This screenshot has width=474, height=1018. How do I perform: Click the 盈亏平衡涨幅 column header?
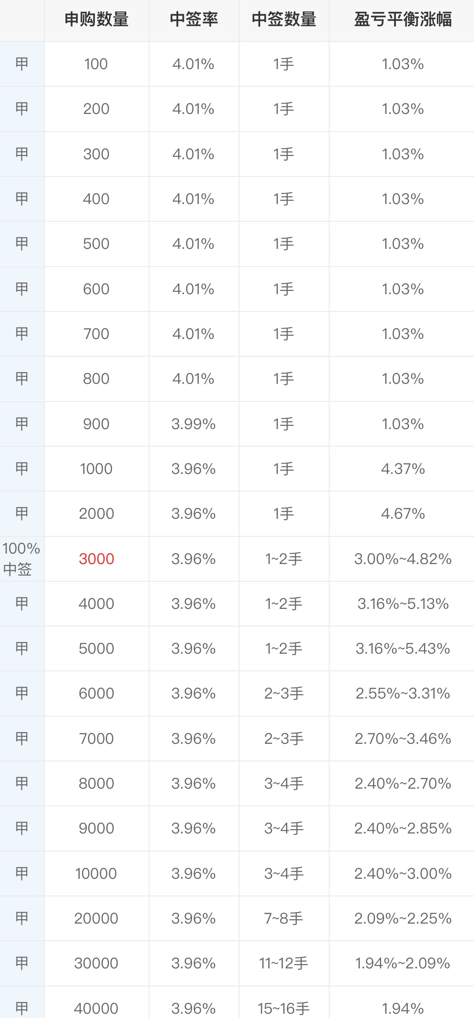pyautogui.click(x=403, y=20)
